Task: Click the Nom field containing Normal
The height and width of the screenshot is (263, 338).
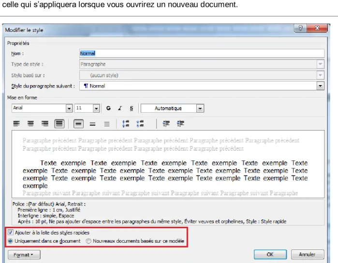Action: pyautogui.click(x=202, y=53)
